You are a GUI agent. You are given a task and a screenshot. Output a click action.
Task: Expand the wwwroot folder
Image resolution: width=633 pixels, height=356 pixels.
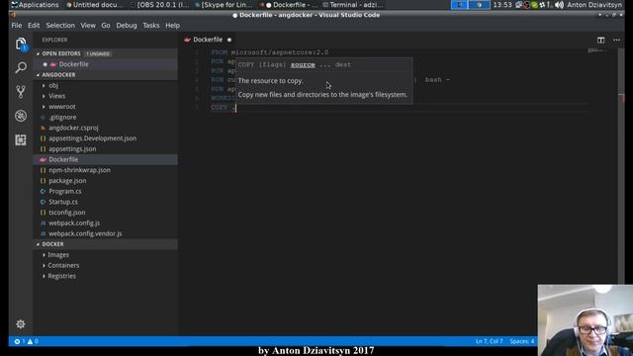44,107
